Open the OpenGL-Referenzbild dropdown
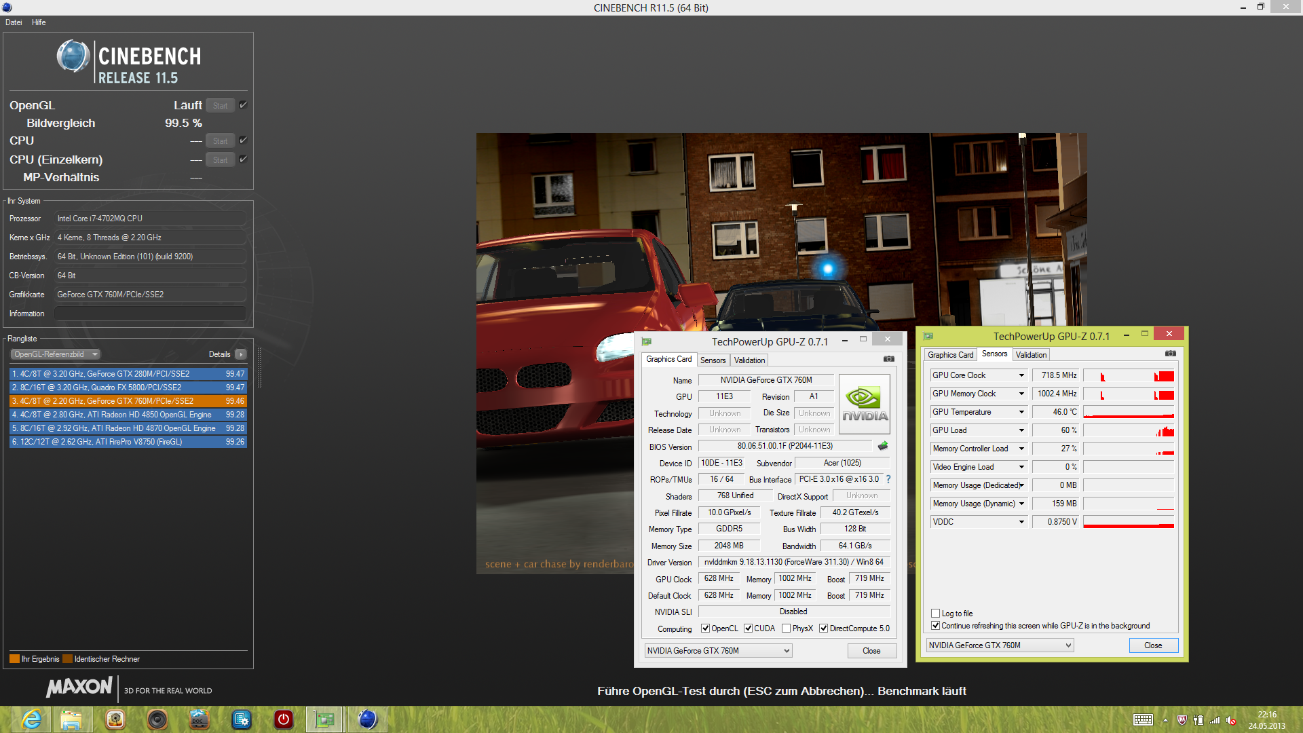Screen dimensions: 1303x733 [x=56, y=354]
